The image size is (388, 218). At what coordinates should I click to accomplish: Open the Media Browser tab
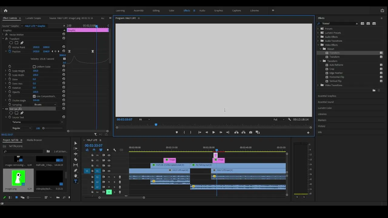tap(34, 140)
